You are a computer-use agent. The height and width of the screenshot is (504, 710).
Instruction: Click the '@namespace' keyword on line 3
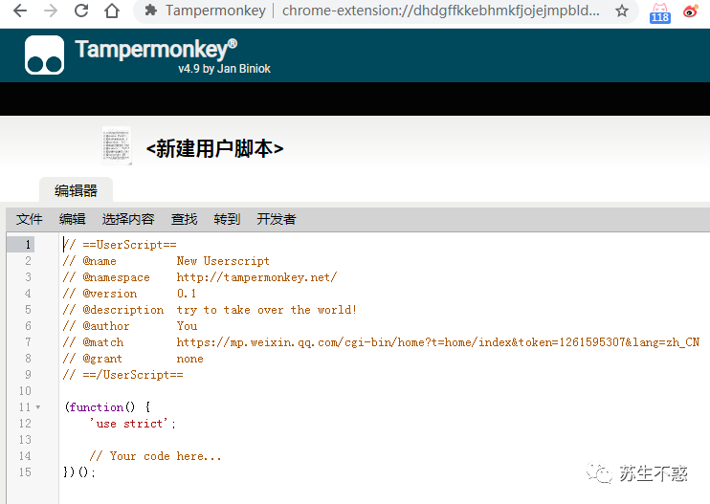117,277
